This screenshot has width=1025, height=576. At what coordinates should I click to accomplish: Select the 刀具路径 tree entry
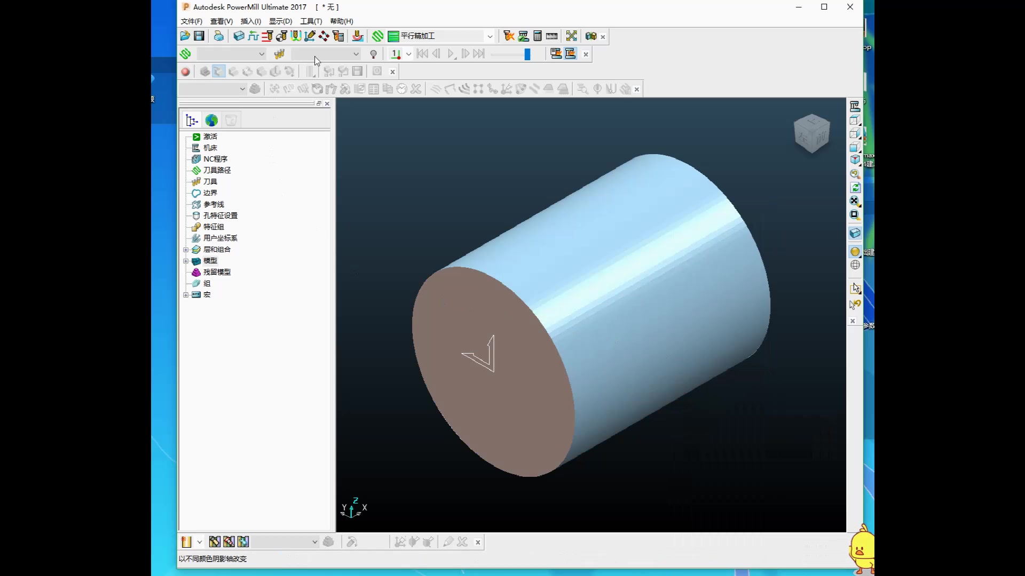pos(217,170)
